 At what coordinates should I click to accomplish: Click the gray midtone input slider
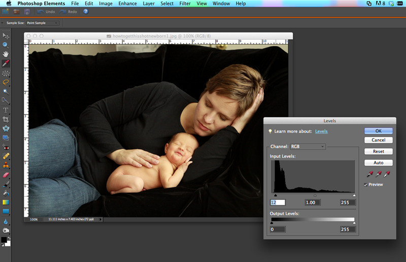315,195
